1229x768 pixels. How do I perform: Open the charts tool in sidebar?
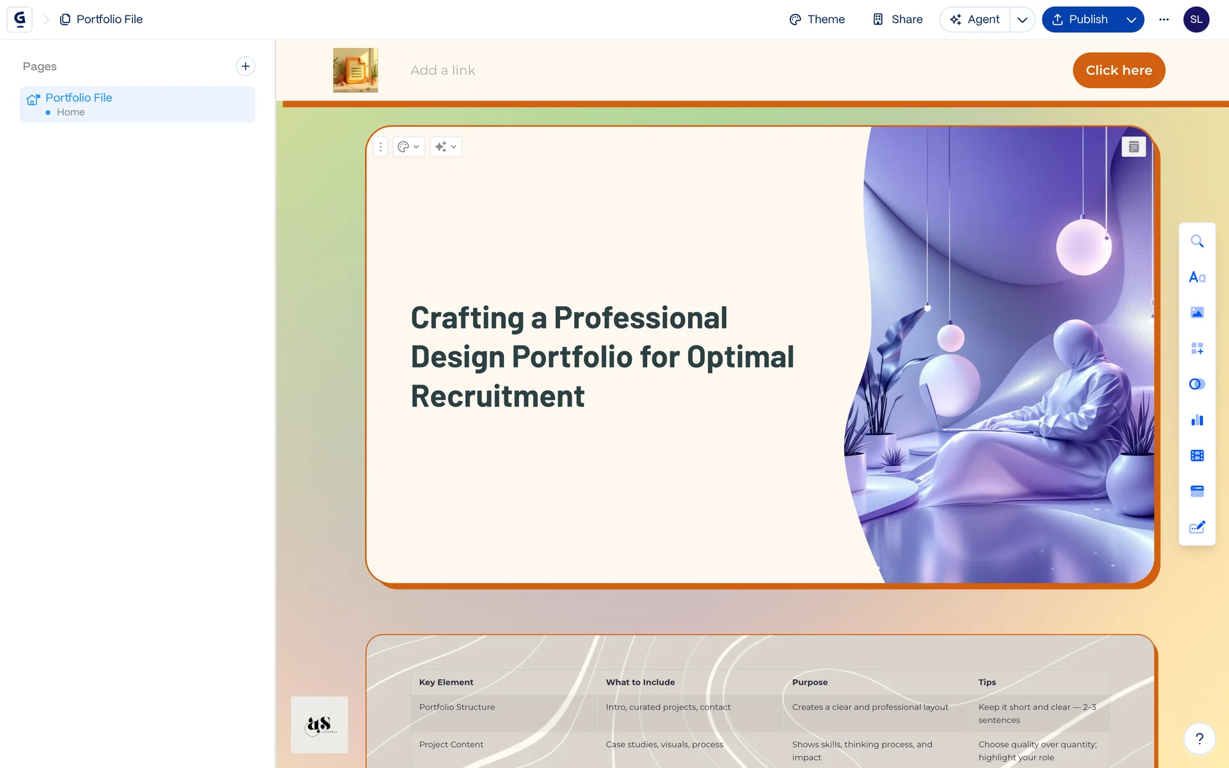click(x=1197, y=420)
